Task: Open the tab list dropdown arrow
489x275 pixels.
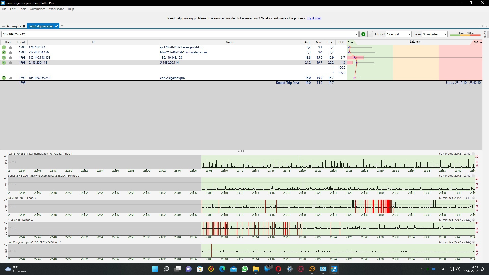Action: point(487,26)
